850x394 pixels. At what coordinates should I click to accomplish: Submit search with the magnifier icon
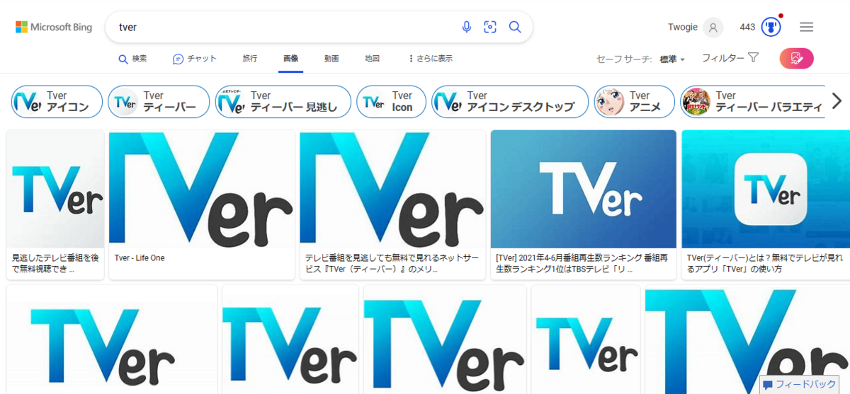pos(515,27)
